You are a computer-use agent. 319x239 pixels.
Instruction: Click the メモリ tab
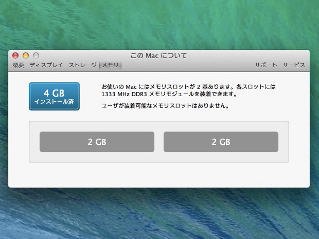(110, 65)
